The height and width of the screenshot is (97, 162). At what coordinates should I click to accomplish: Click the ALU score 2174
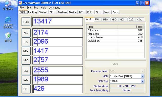point(41,32)
